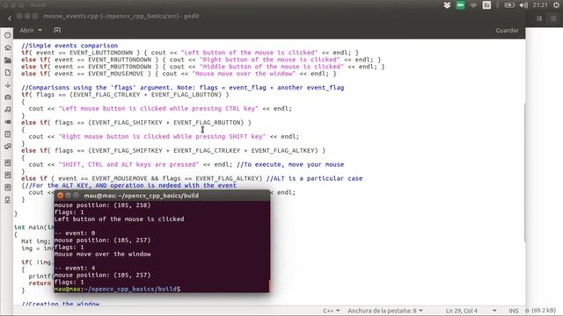Click the '//Simple events comparison' comment line
This screenshot has height=316, width=563.
[69, 46]
